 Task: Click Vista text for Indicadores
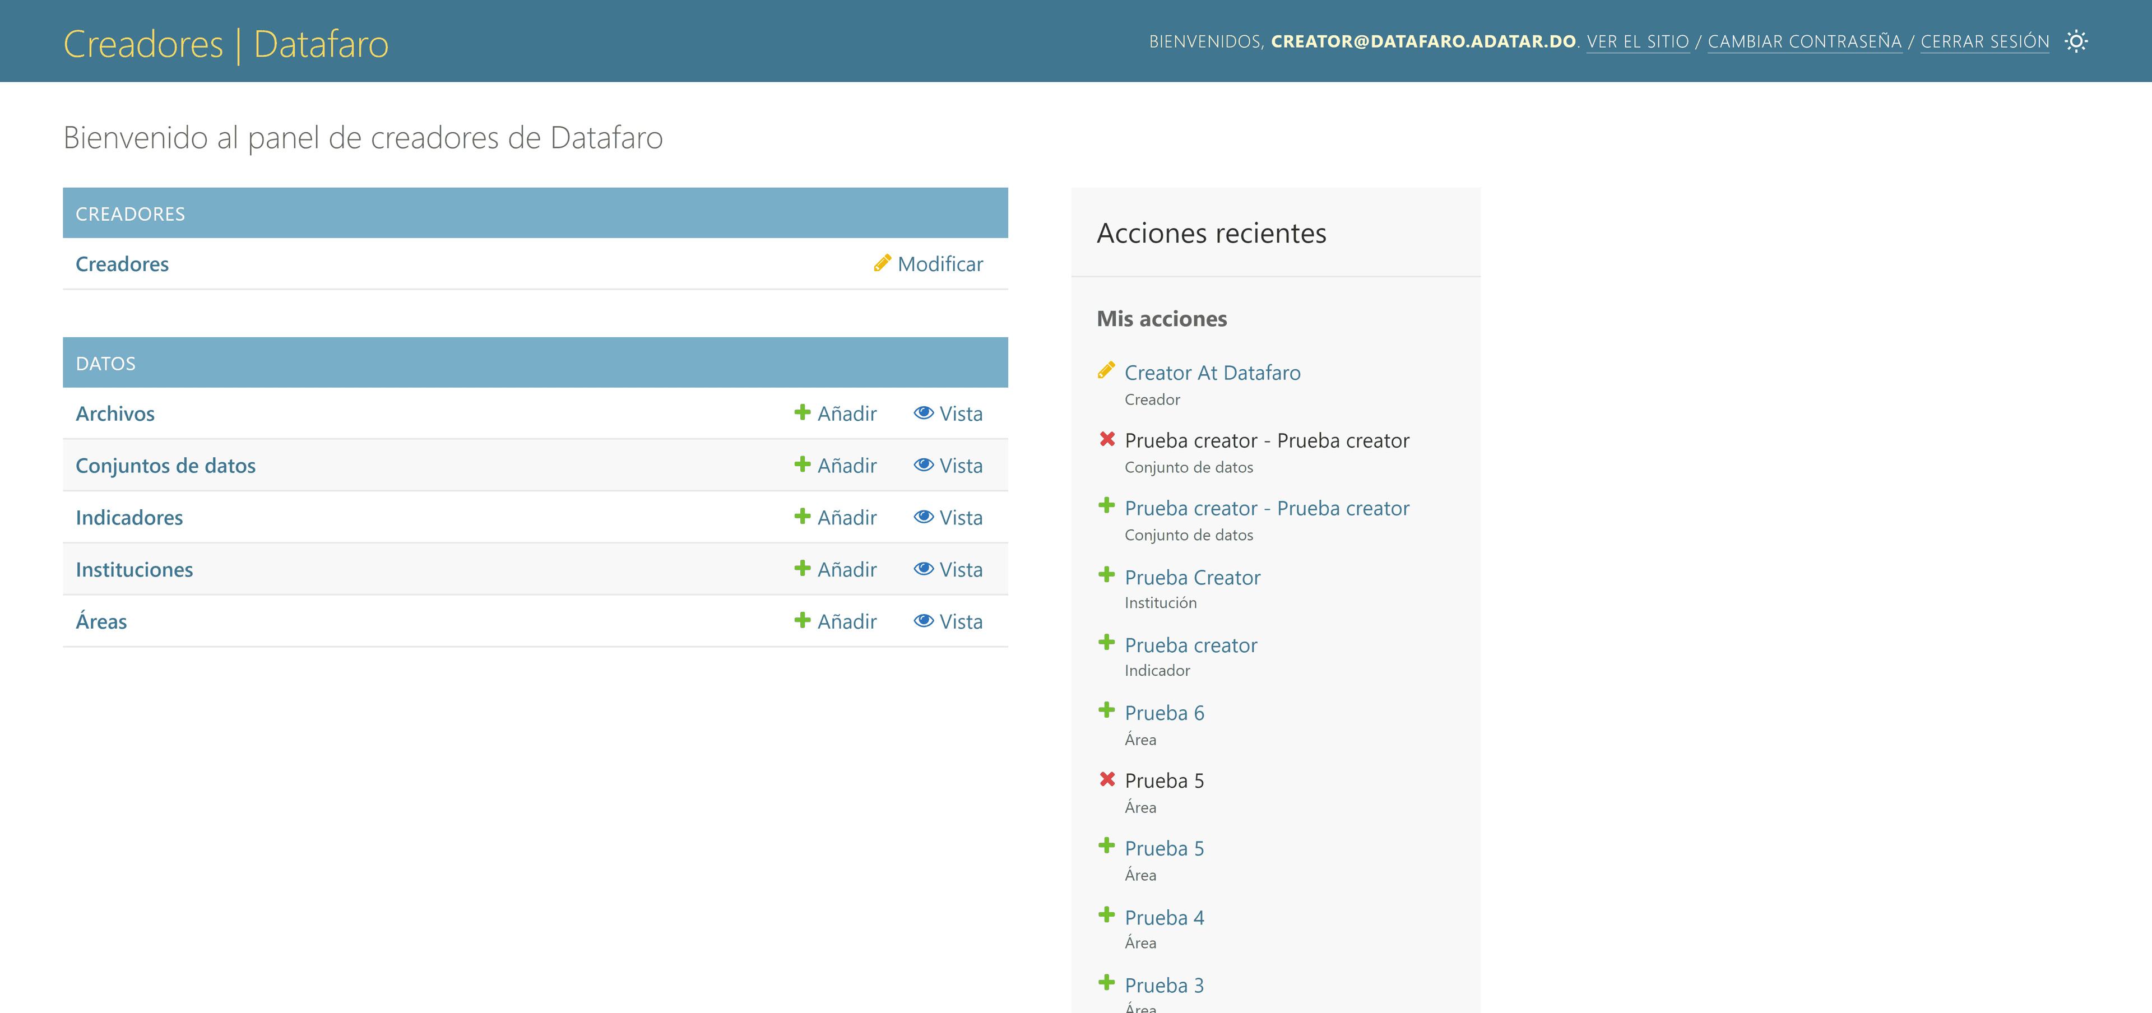point(961,518)
